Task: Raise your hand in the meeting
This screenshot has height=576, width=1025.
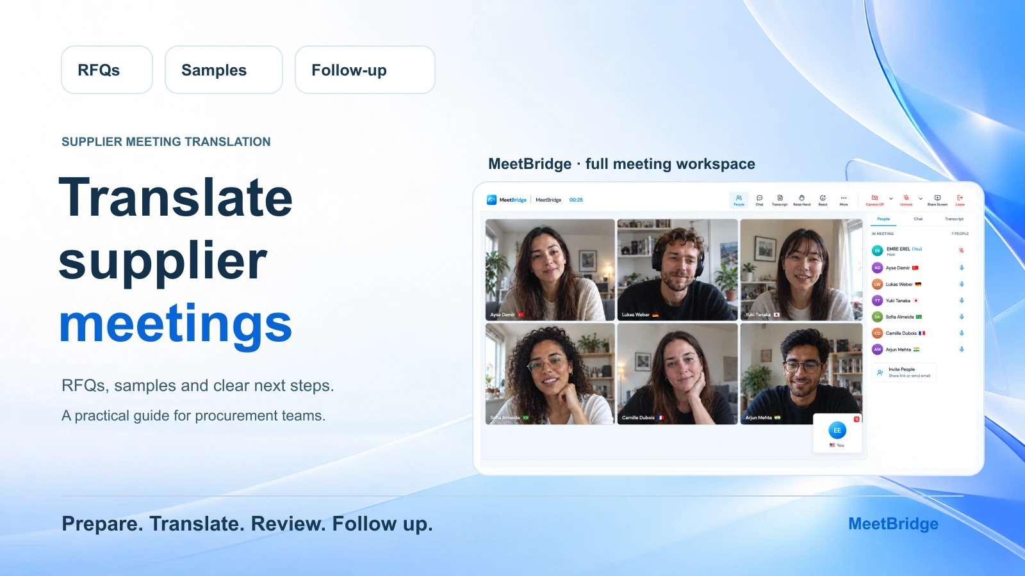Action: point(801,200)
